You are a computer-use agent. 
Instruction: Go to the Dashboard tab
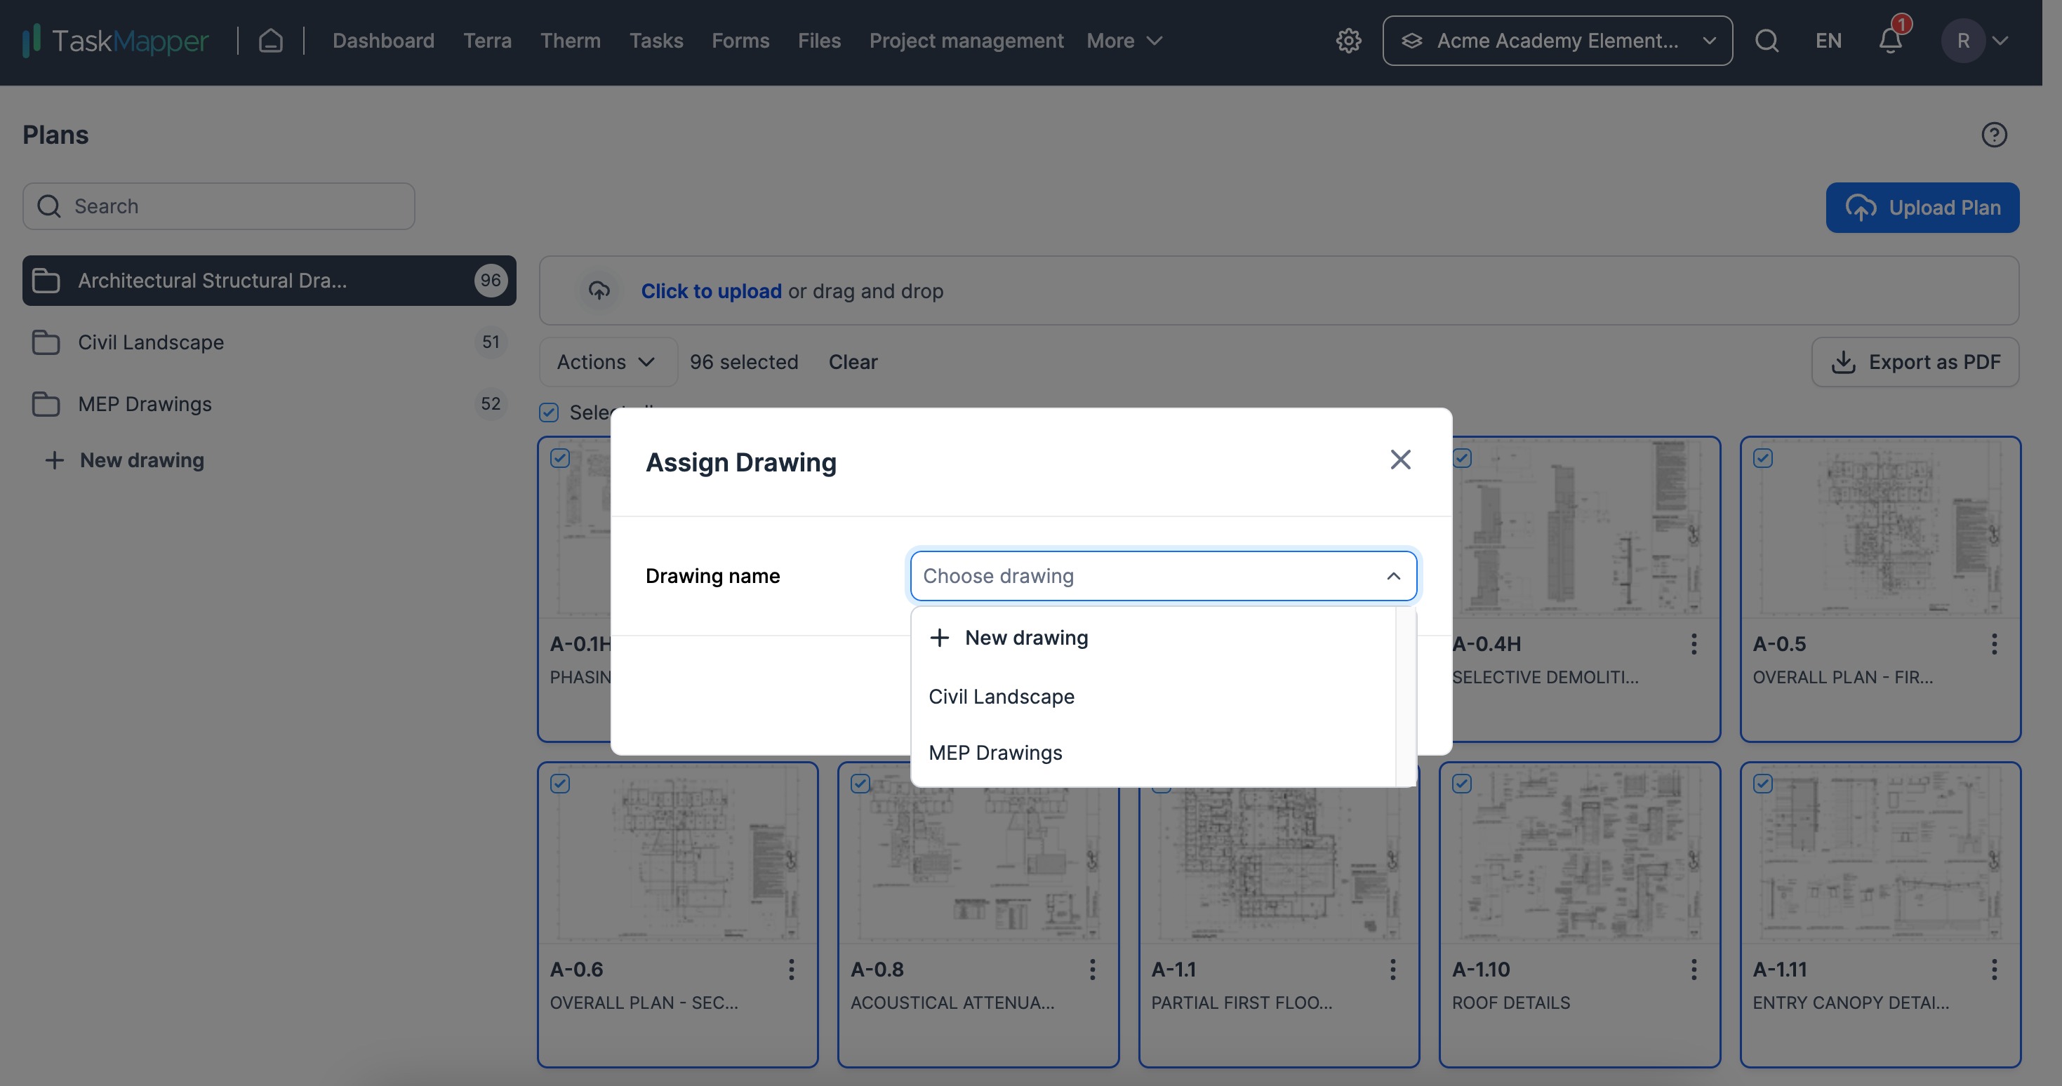click(383, 41)
